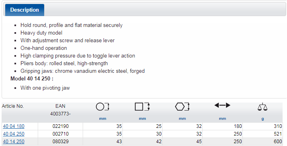Click the round material capacity icon
The height and width of the screenshot is (146, 287).
[102, 107]
